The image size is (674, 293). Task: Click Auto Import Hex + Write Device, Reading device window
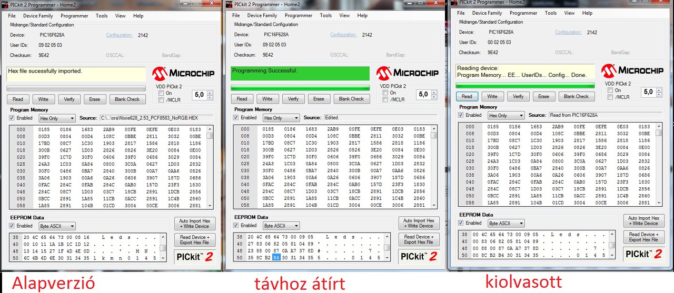(644, 221)
